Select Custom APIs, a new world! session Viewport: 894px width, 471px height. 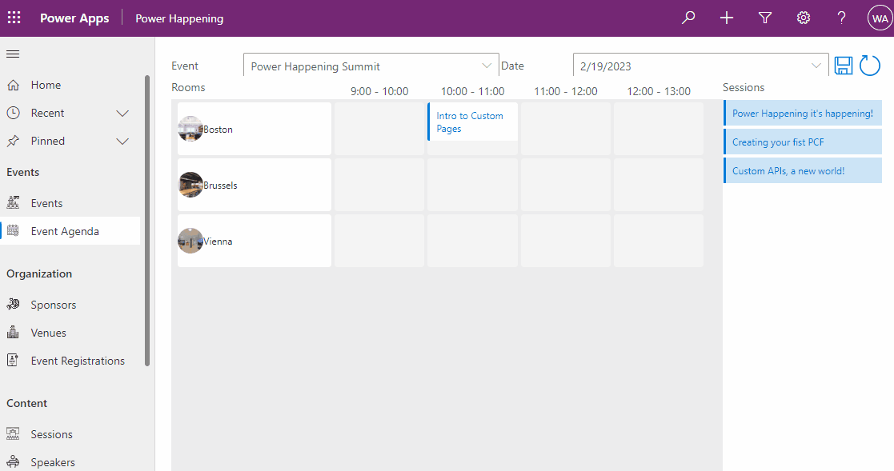tap(803, 170)
